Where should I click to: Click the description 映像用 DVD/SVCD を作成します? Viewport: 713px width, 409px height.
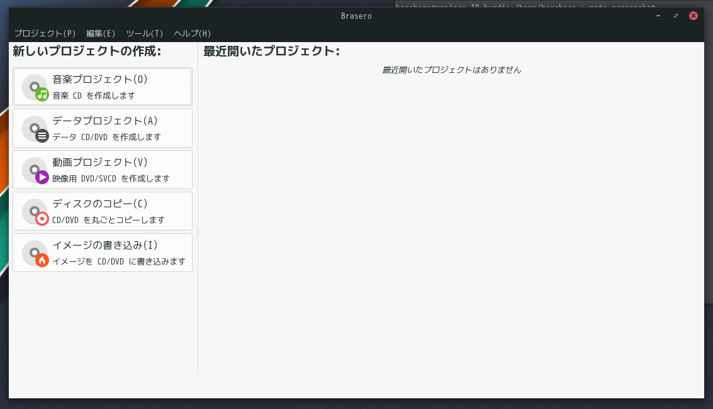(111, 179)
